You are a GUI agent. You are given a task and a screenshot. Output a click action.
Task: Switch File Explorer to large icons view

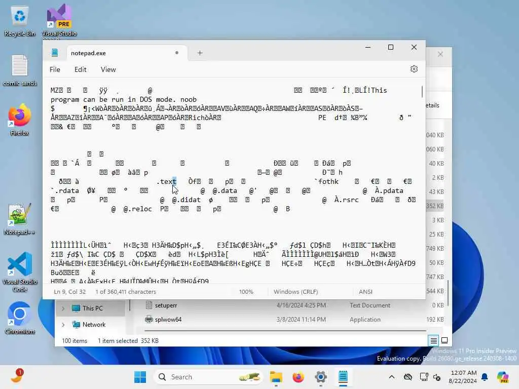(x=444, y=340)
